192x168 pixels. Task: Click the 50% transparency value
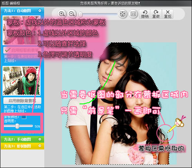[x=37, y=126]
